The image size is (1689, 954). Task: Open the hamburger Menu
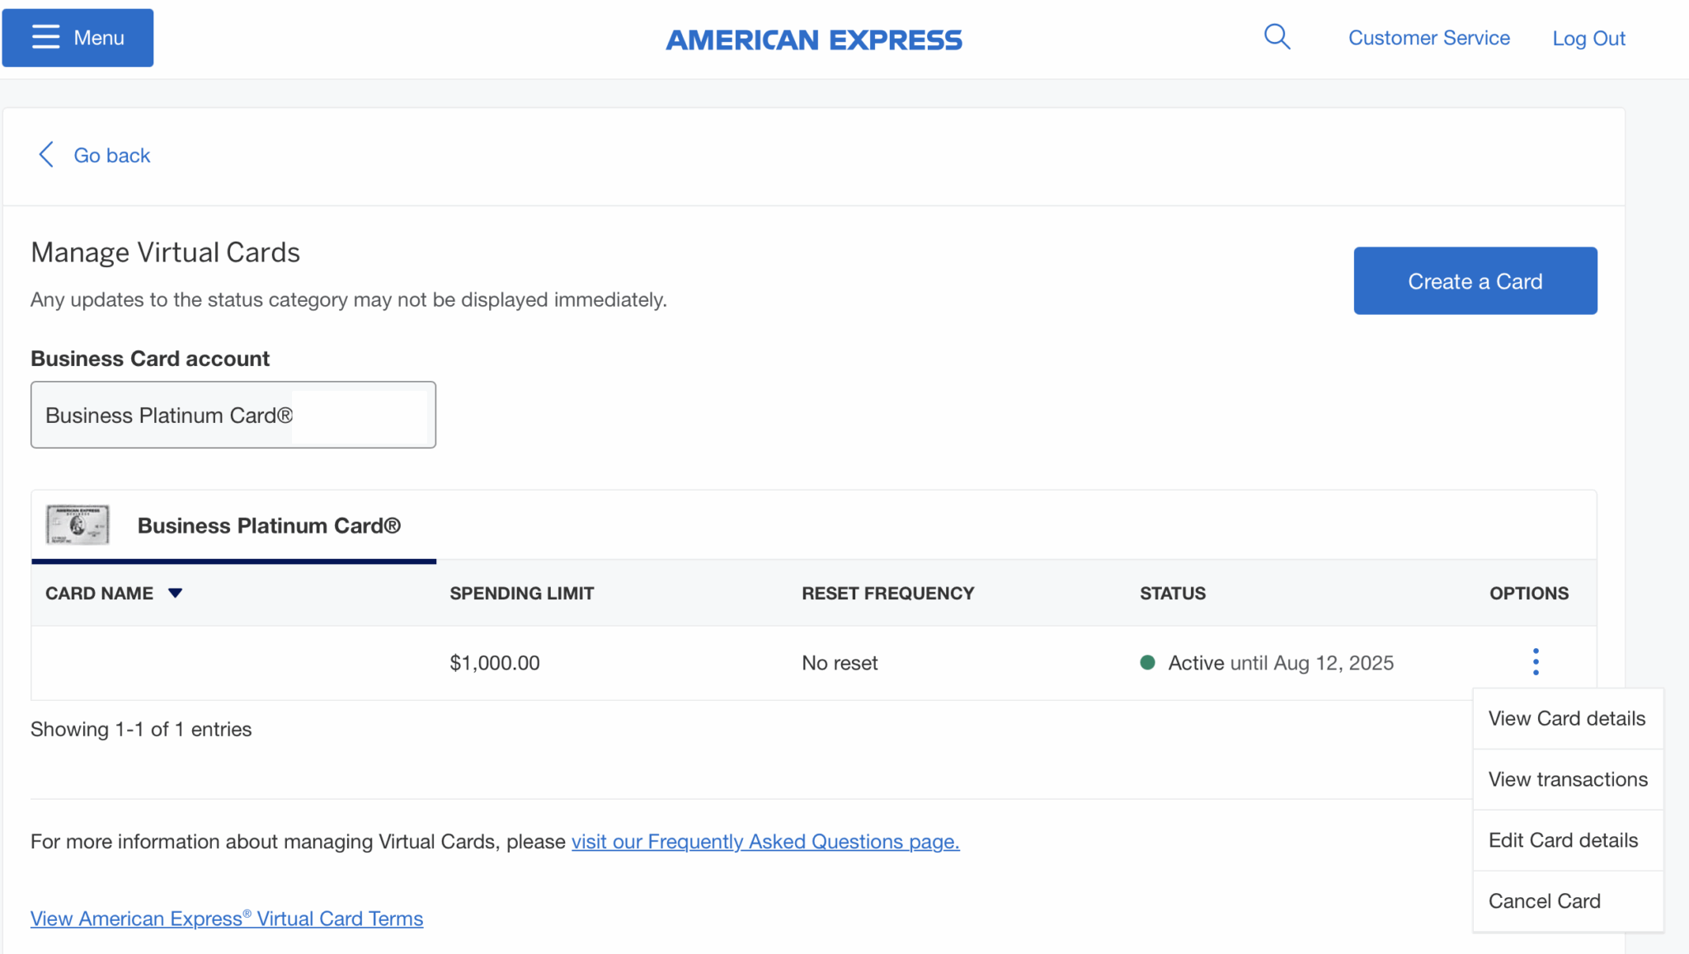(78, 37)
